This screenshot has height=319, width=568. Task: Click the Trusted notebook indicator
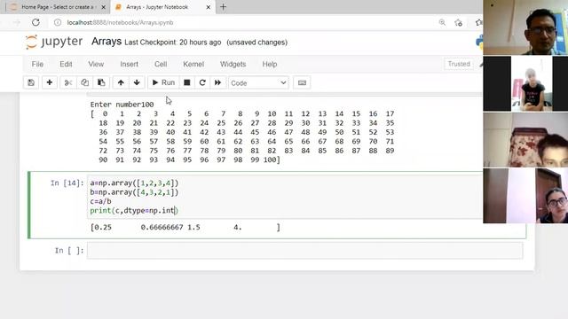459,64
